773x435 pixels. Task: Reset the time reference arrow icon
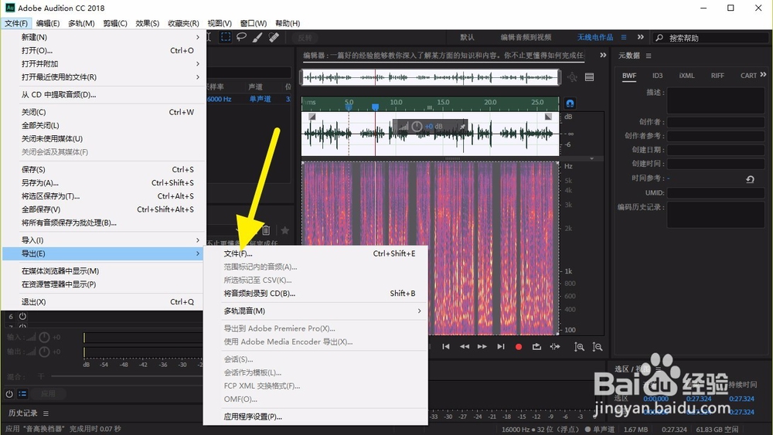[750, 178]
